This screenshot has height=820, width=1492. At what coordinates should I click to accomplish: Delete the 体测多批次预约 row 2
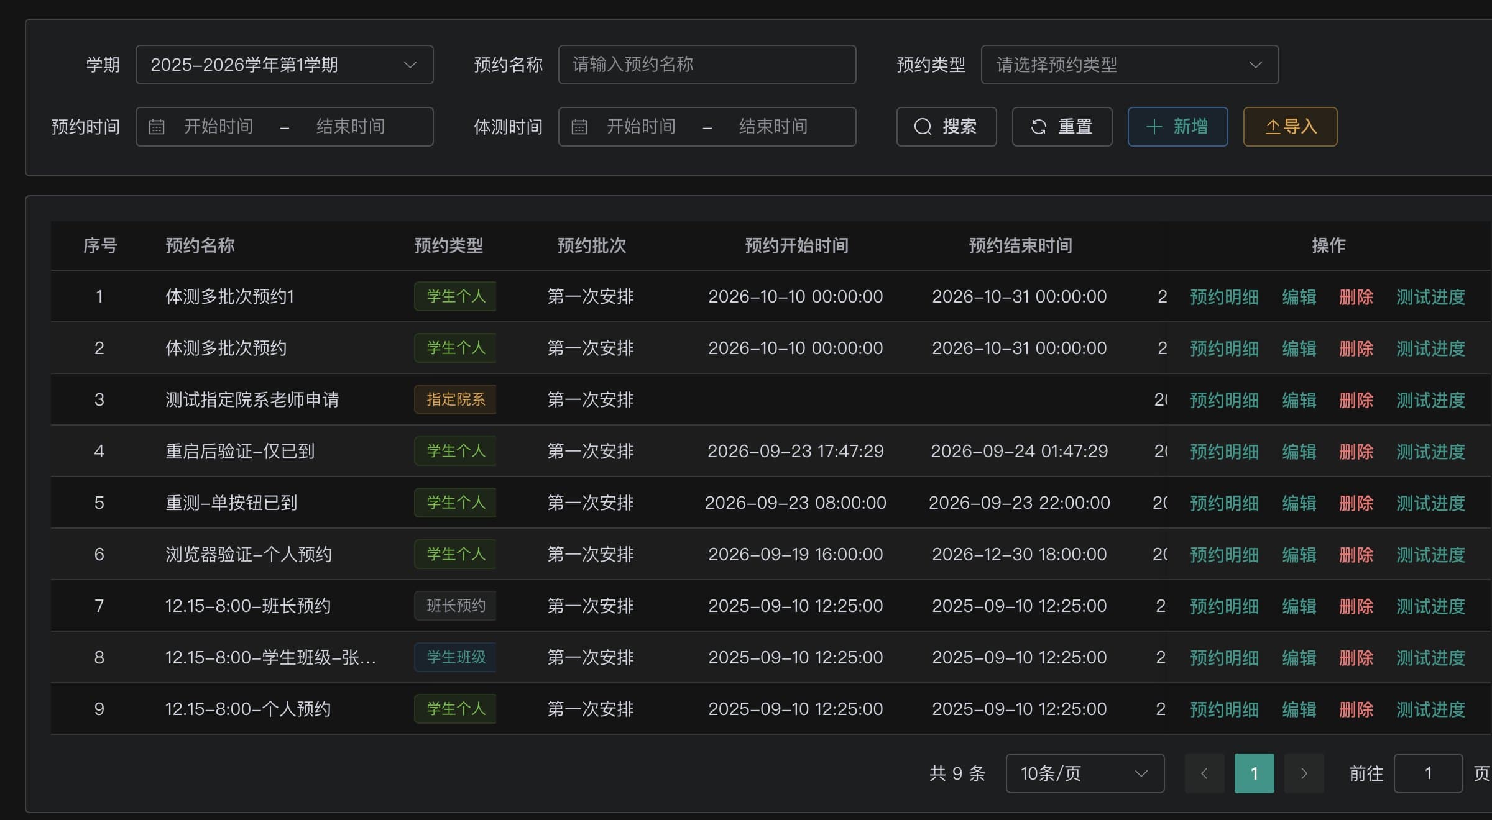point(1356,348)
